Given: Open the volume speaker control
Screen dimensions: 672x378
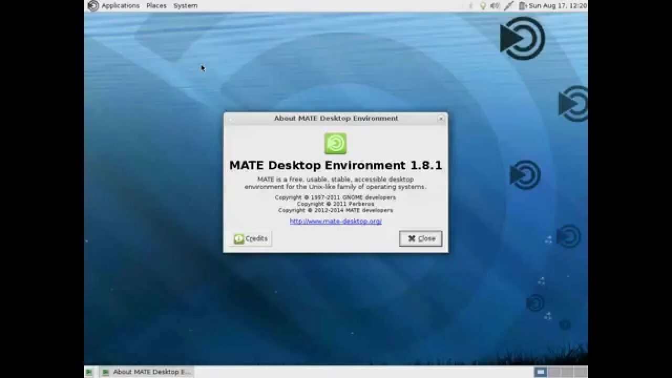Looking at the screenshot, I should [x=495, y=6].
